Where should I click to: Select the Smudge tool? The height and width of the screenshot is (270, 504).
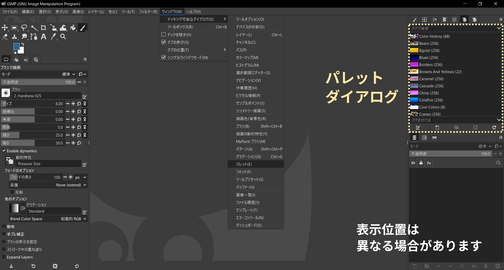(24, 37)
